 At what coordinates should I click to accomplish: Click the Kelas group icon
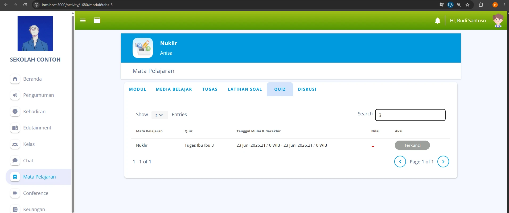coord(15,144)
